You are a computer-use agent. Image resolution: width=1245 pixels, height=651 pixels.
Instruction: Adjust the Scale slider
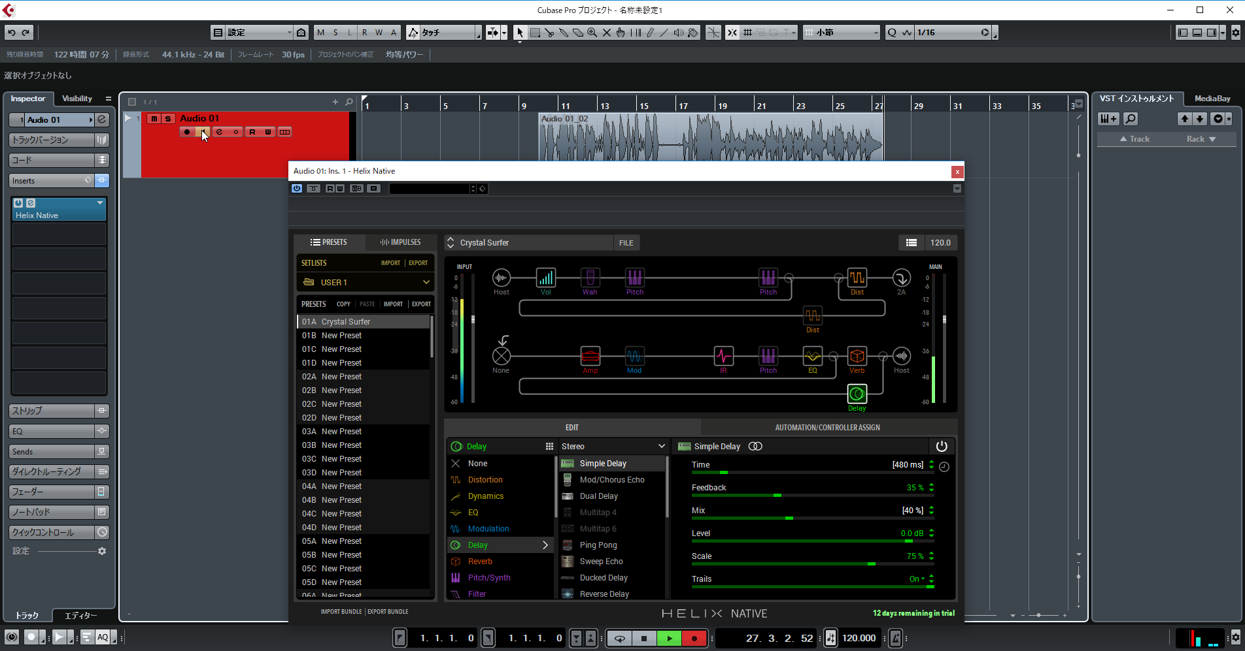(x=813, y=564)
